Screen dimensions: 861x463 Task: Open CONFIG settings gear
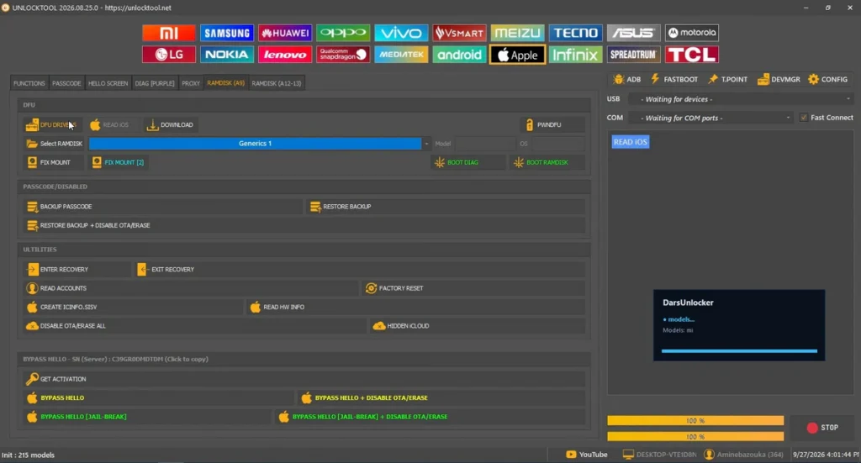click(x=828, y=80)
